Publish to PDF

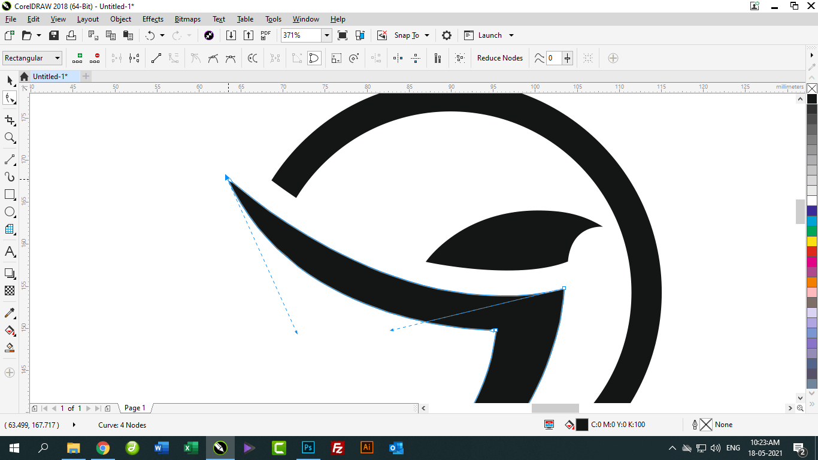(x=266, y=35)
